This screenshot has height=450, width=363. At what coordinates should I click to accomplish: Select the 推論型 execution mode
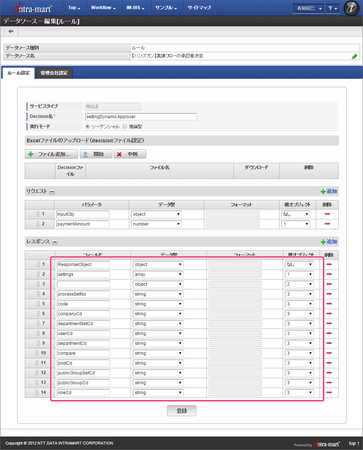pyautogui.click(x=125, y=127)
